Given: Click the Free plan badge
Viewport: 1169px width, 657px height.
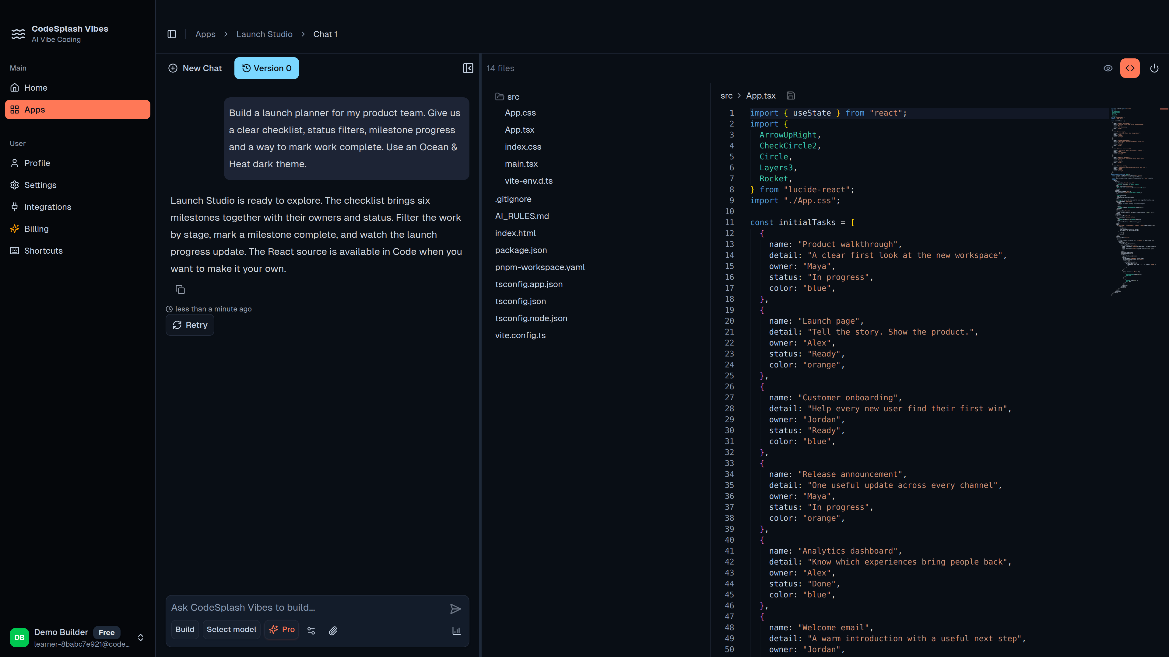Looking at the screenshot, I should point(107,632).
